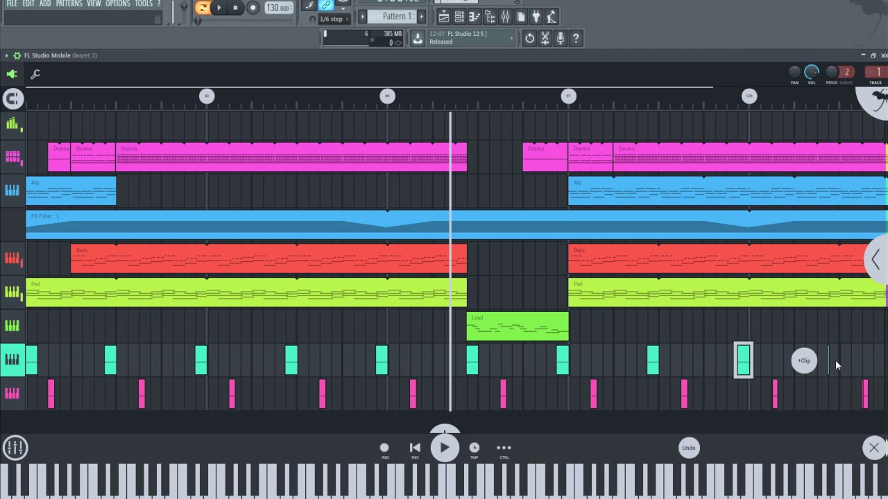Click the 130.000 tempo field
888x499 pixels.
coord(278,8)
